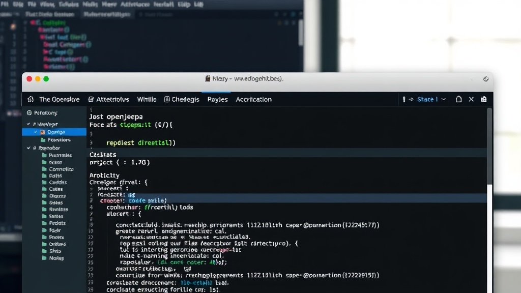Viewport: 521px width, 293px height.
Task: Click the package icon in the toolbar
Action: (483, 99)
